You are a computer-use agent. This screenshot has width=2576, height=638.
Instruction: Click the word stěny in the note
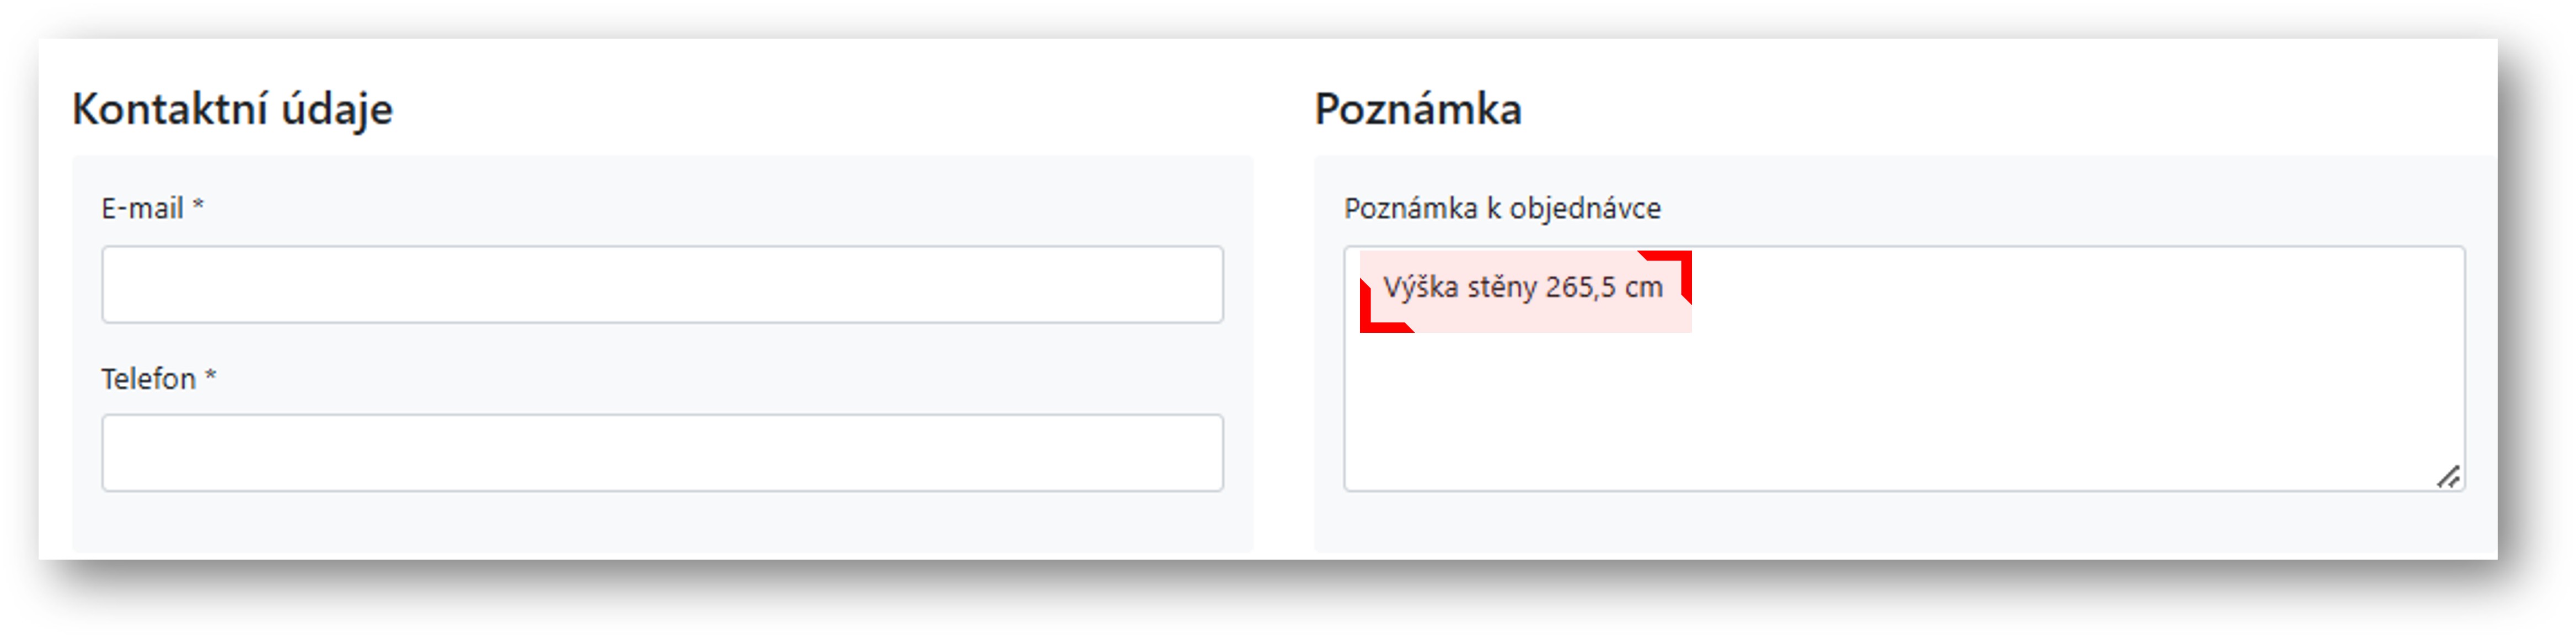[x=1502, y=288]
